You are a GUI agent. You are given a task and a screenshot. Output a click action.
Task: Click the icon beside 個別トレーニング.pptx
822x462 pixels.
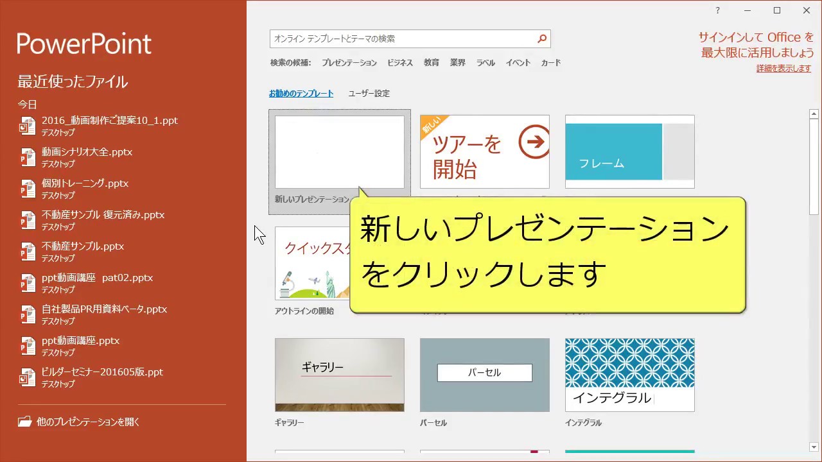tap(27, 189)
